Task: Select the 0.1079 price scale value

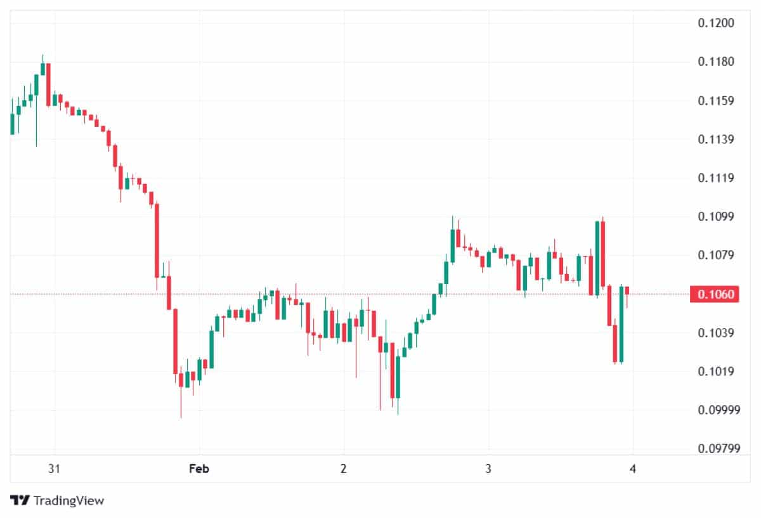Action: point(715,256)
